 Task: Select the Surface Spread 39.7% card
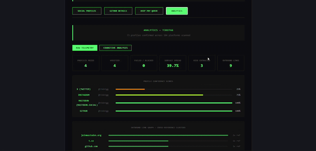173,63
